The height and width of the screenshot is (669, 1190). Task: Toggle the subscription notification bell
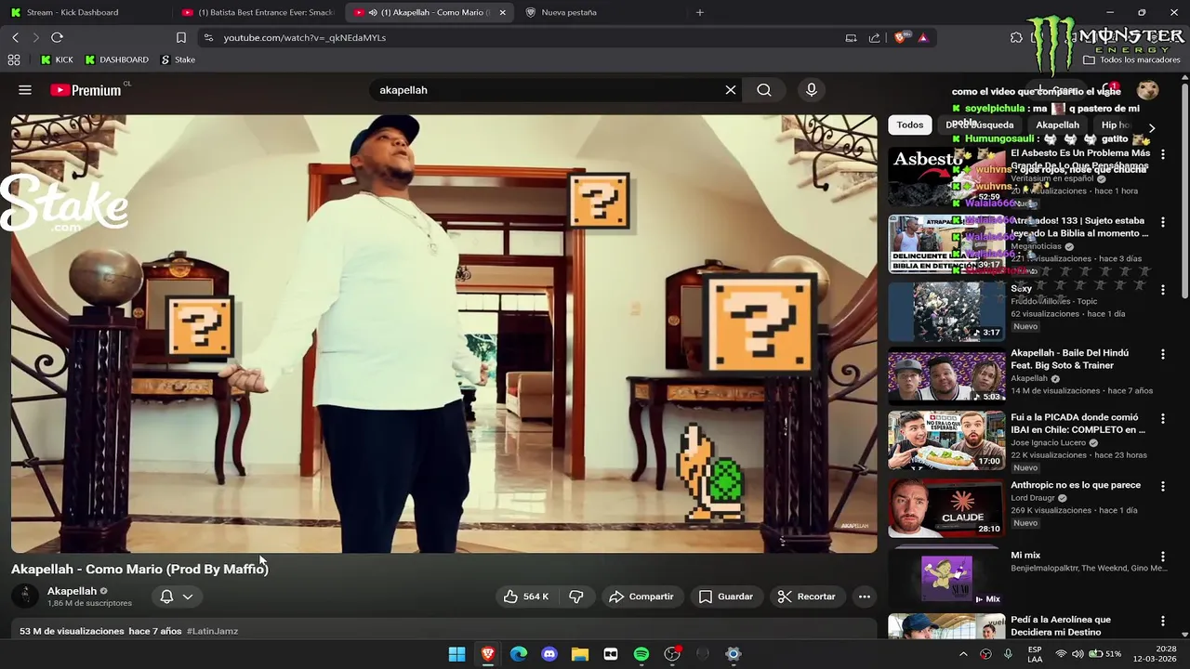point(166,597)
